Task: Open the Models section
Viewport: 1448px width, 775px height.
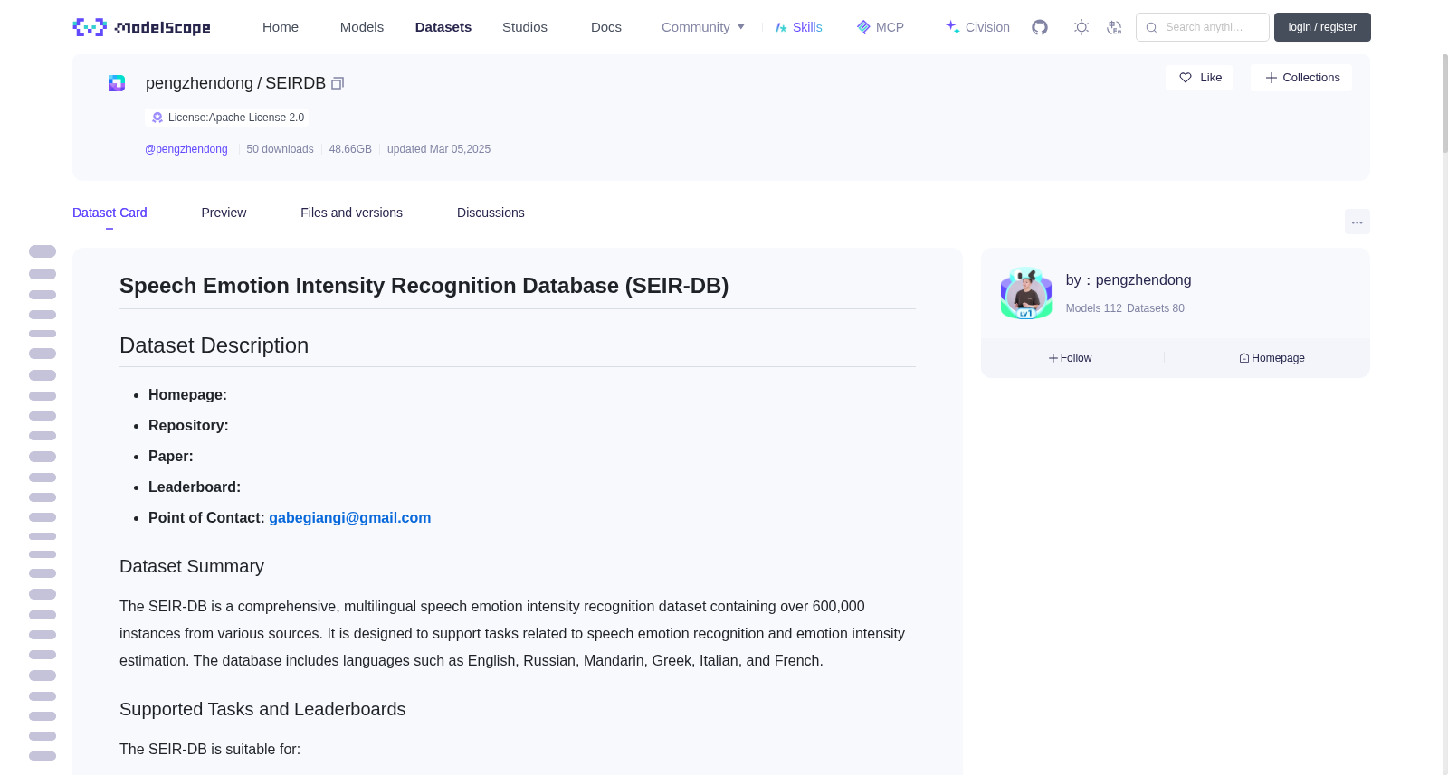Action: point(362,27)
